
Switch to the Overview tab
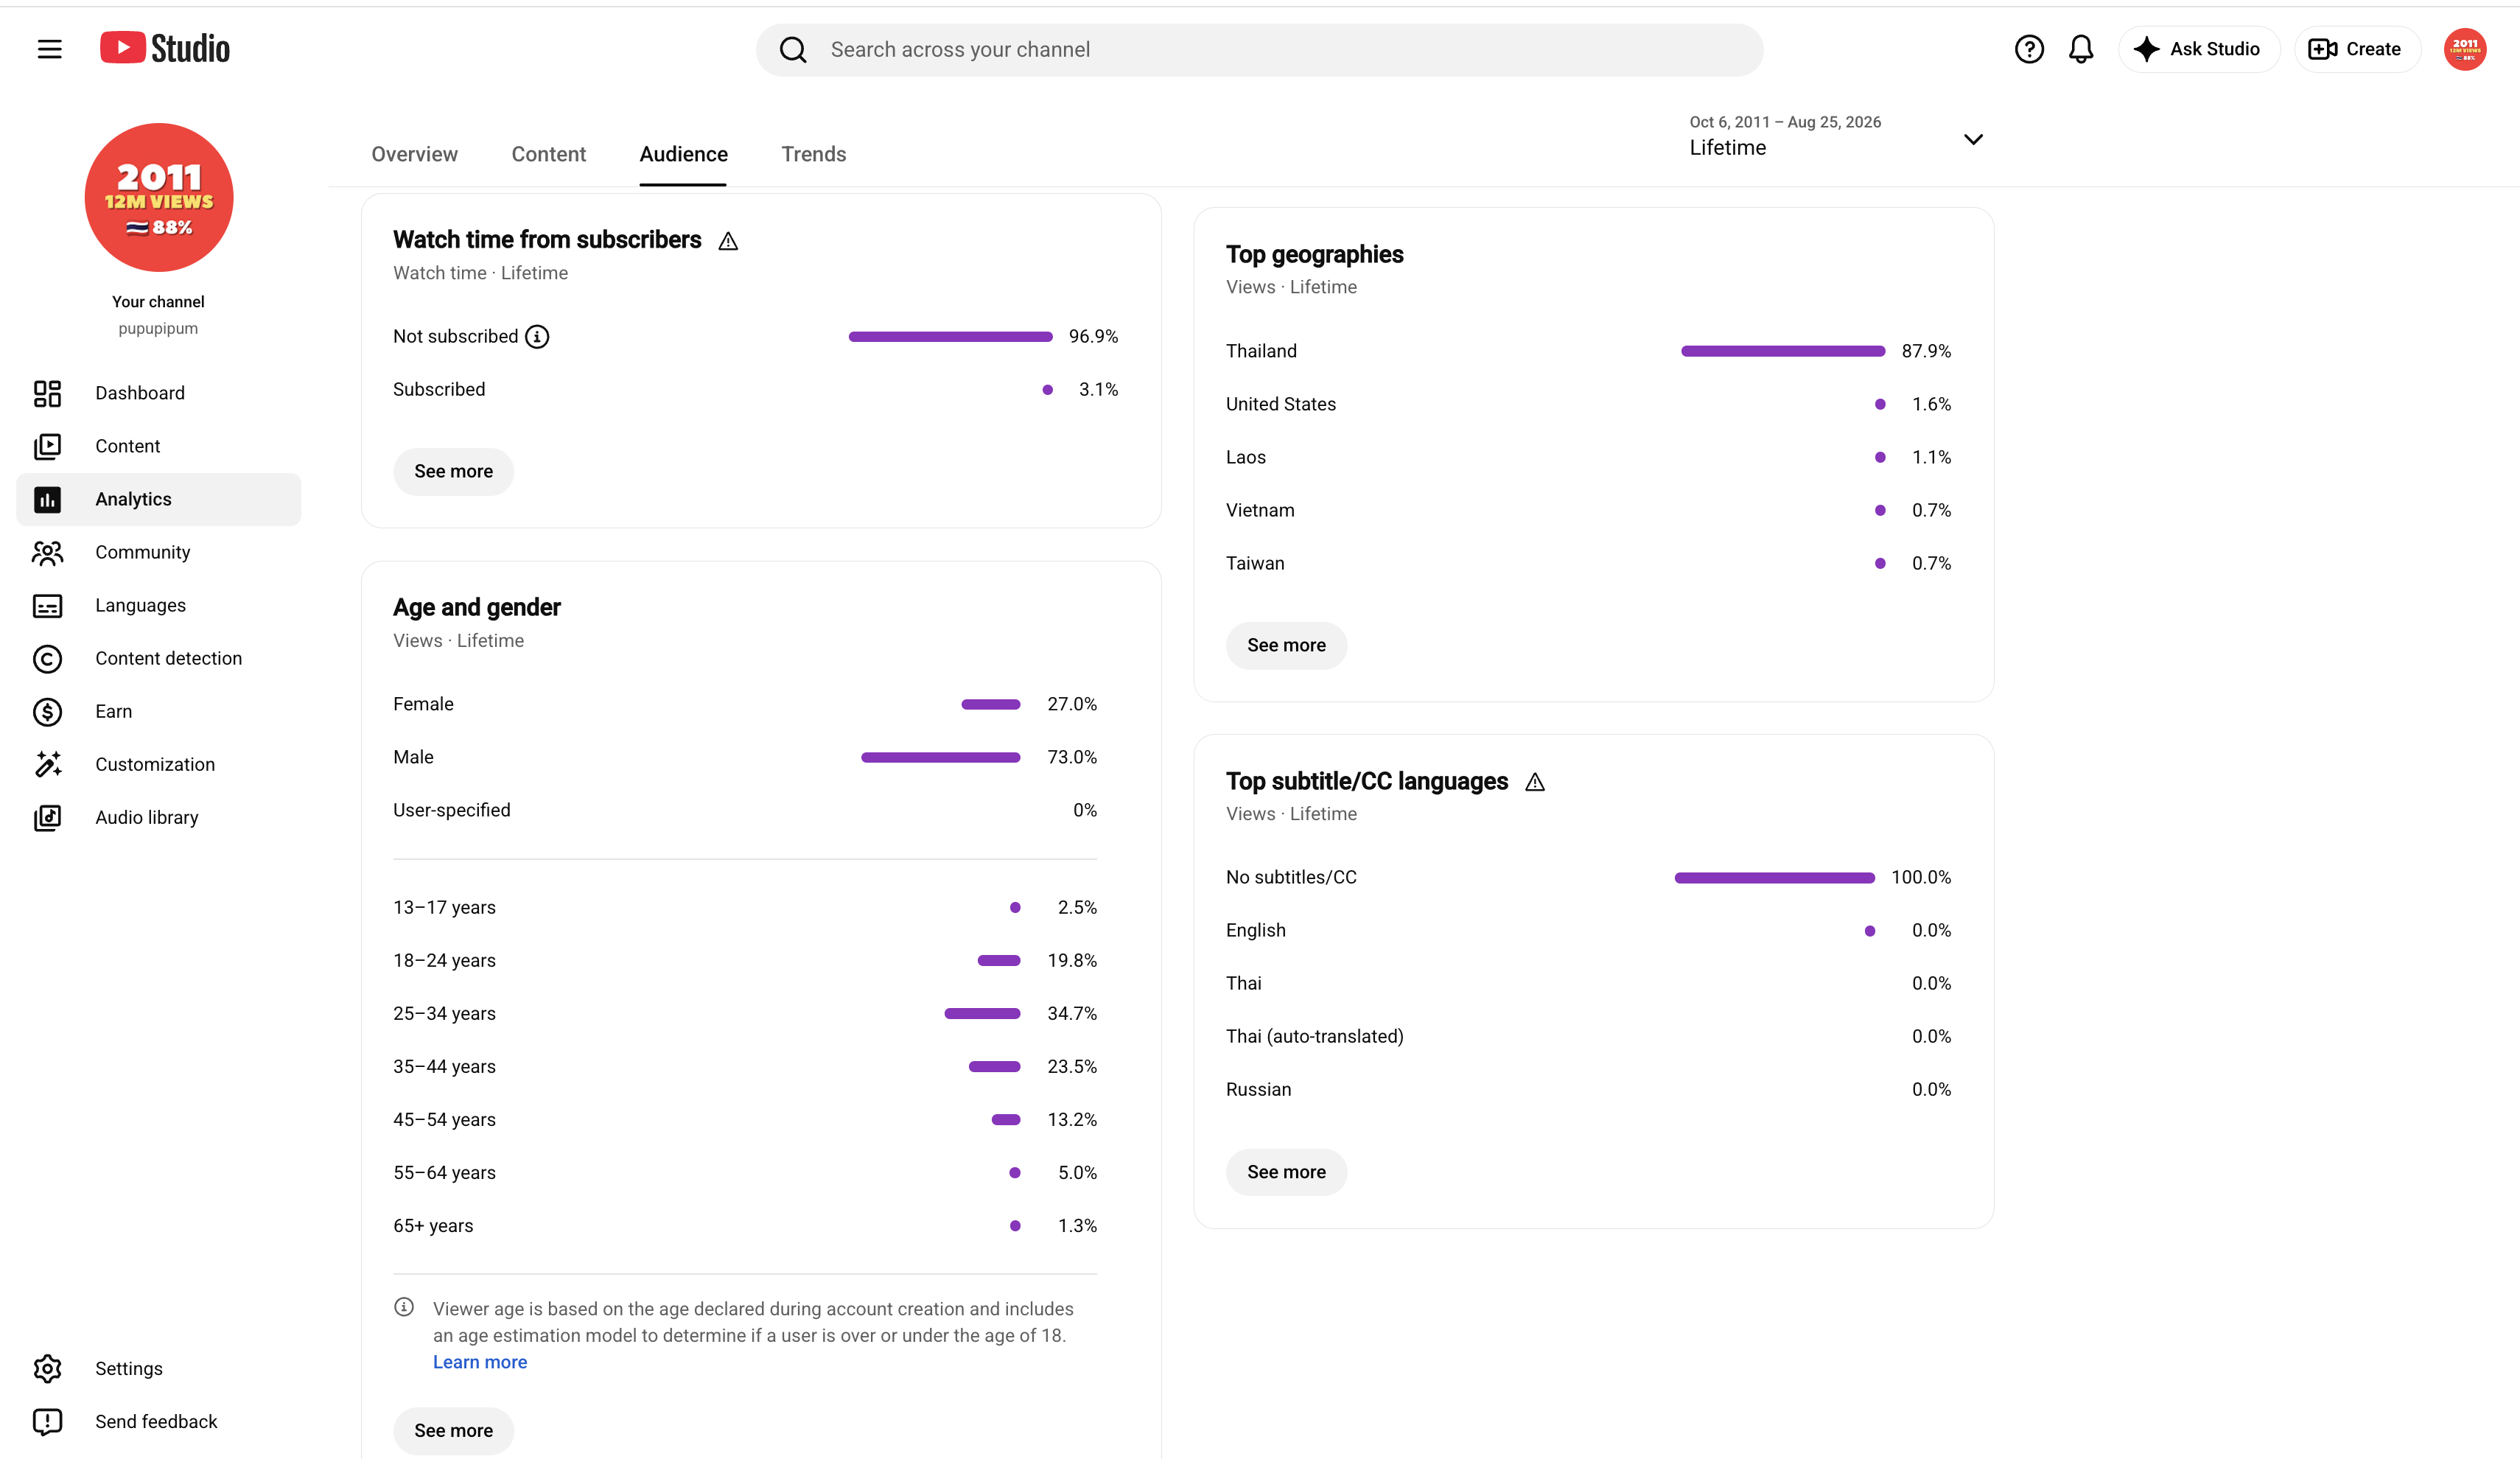pyautogui.click(x=414, y=154)
